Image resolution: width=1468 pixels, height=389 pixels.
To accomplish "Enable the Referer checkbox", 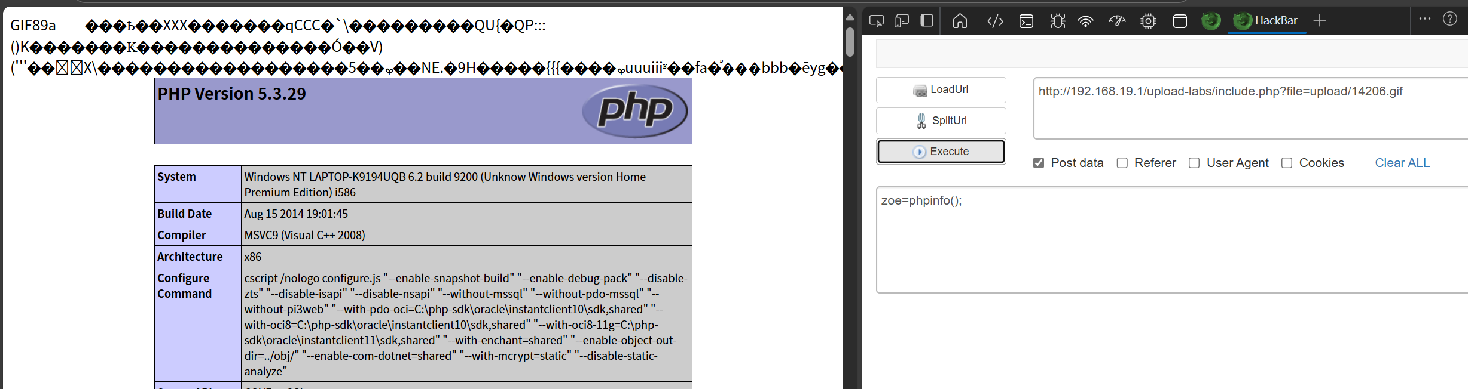I will tap(1122, 163).
